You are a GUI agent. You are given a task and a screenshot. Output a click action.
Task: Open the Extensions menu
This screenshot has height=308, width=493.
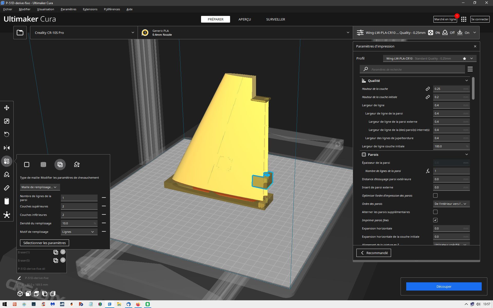[90, 9]
